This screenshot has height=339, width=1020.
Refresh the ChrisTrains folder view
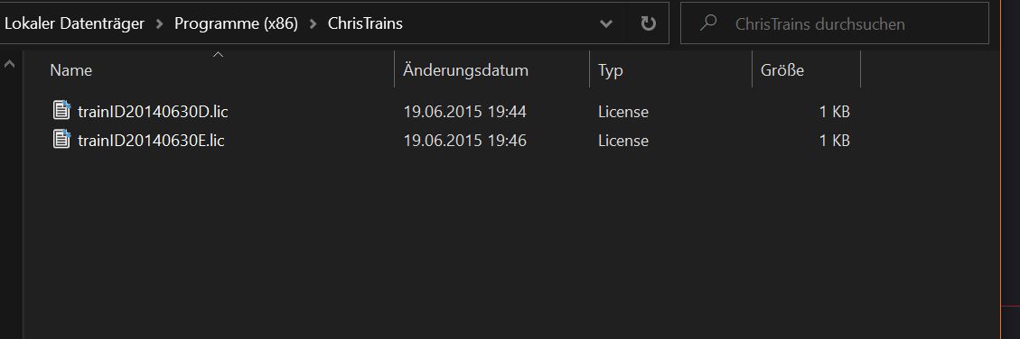click(648, 24)
